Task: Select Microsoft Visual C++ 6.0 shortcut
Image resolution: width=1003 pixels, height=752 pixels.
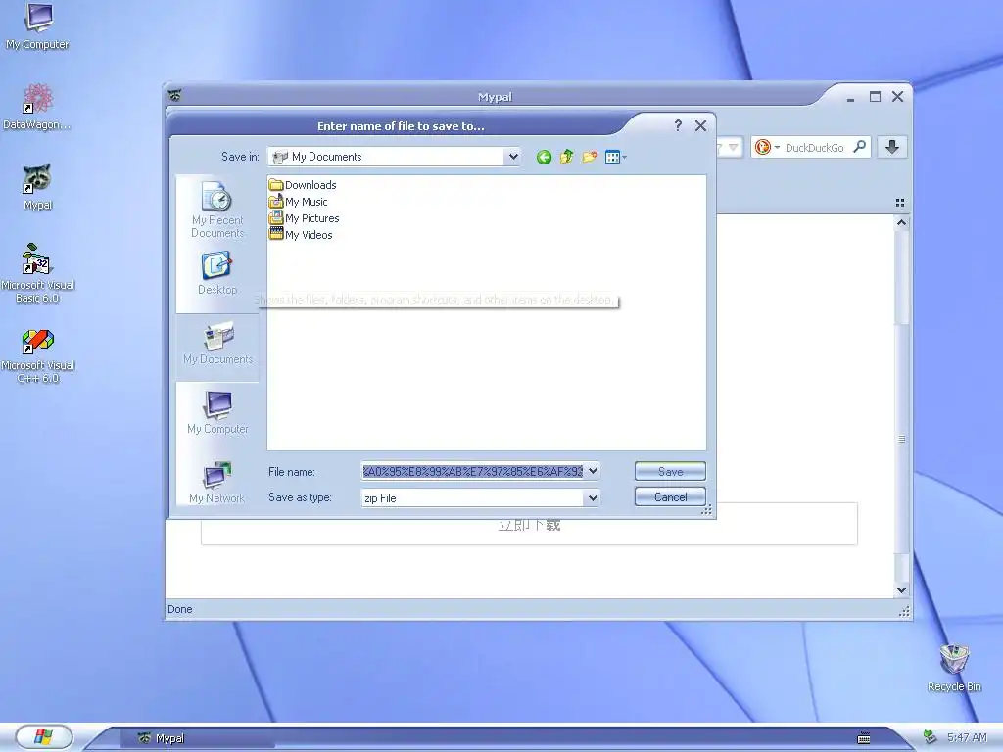Action: pos(38,355)
